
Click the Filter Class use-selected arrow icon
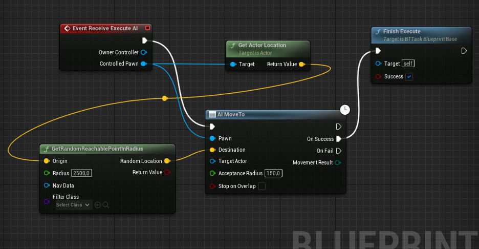pyautogui.click(x=98, y=205)
